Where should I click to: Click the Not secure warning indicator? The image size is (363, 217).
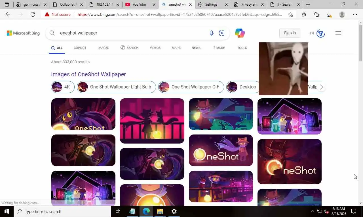(x=58, y=14)
